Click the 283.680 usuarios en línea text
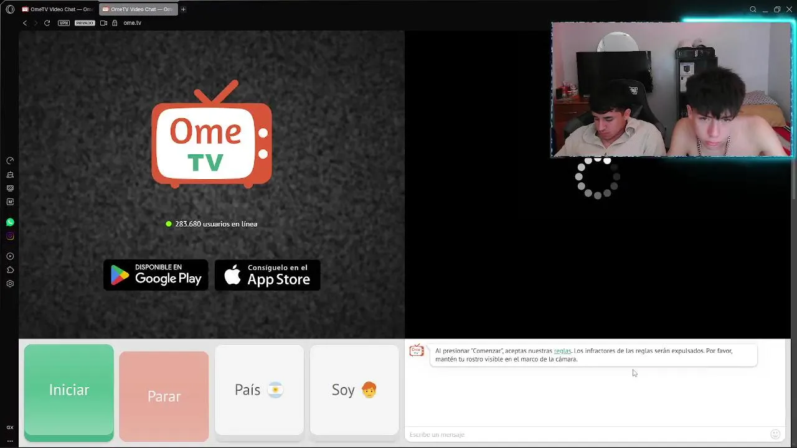The image size is (797, 448). [216, 224]
